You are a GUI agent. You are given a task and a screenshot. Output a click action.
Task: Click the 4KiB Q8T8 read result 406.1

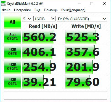click(43, 52)
